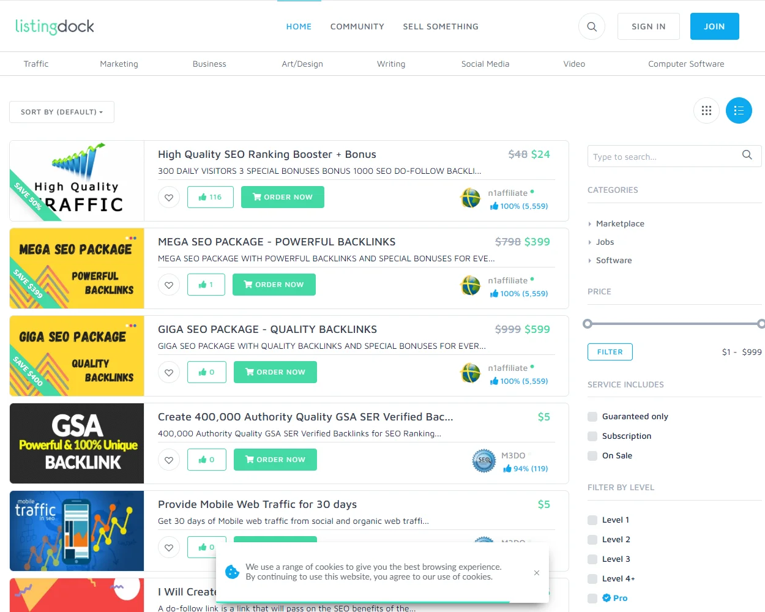Check the On Sale filter
Viewport: 765px width, 612px height.
tap(592, 455)
